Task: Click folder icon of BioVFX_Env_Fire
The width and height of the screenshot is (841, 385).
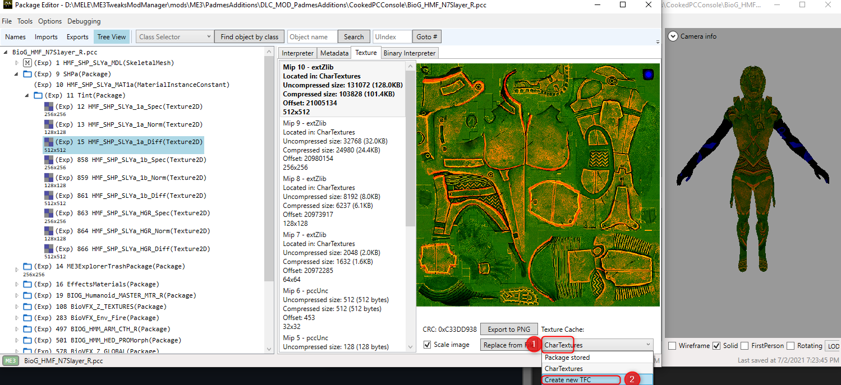Action: point(27,318)
